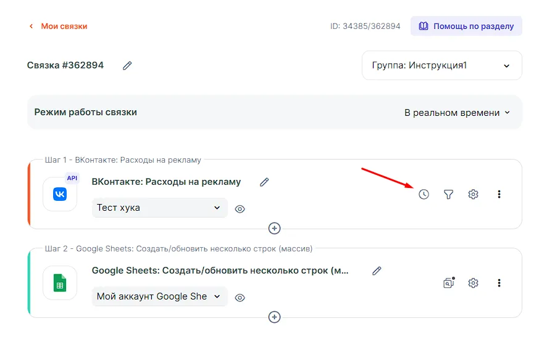Open the В реальном времени mode dropdown
Screen dimensions: 539x342
457,113
